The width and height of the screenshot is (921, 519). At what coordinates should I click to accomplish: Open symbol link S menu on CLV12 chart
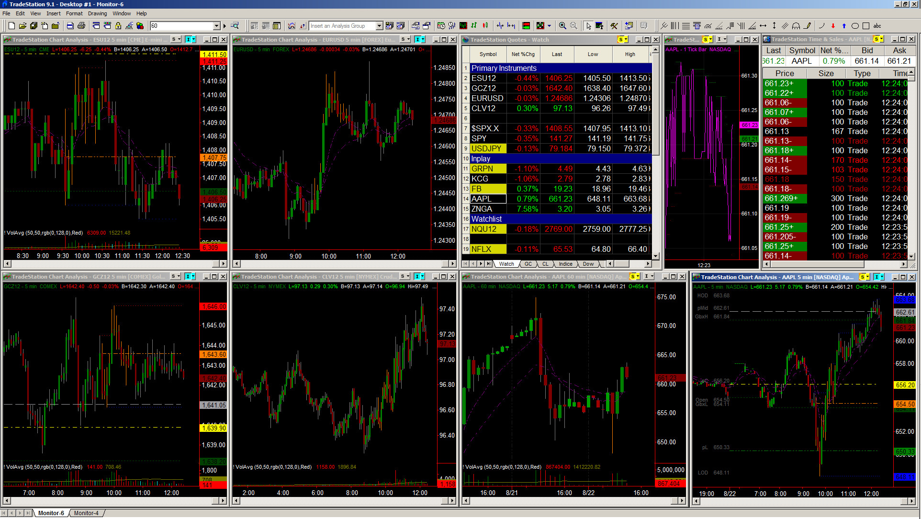tap(405, 276)
